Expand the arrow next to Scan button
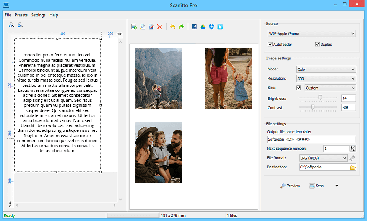 point(336,186)
